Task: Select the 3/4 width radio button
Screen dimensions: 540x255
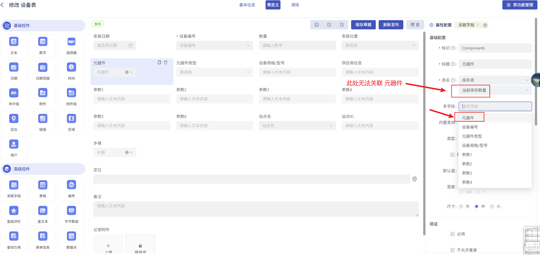Action: (x=461, y=192)
